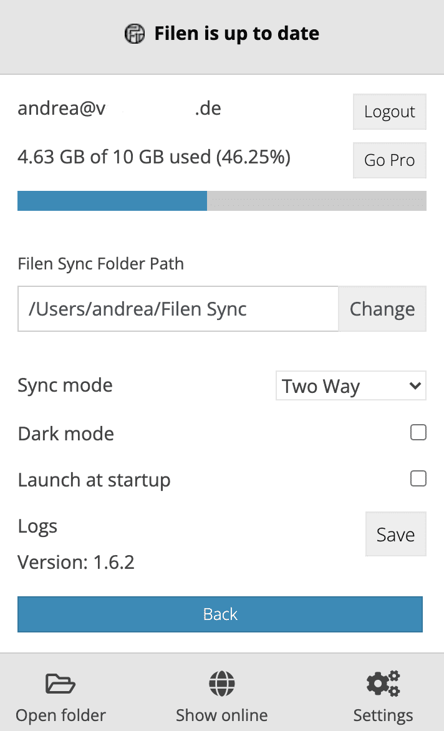This screenshot has height=731, width=444.
Task: Expand the Sync mode dropdown
Action: point(350,386)
